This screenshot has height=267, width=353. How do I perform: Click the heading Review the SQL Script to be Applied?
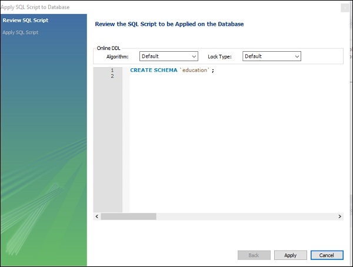(x=169, y=24)
